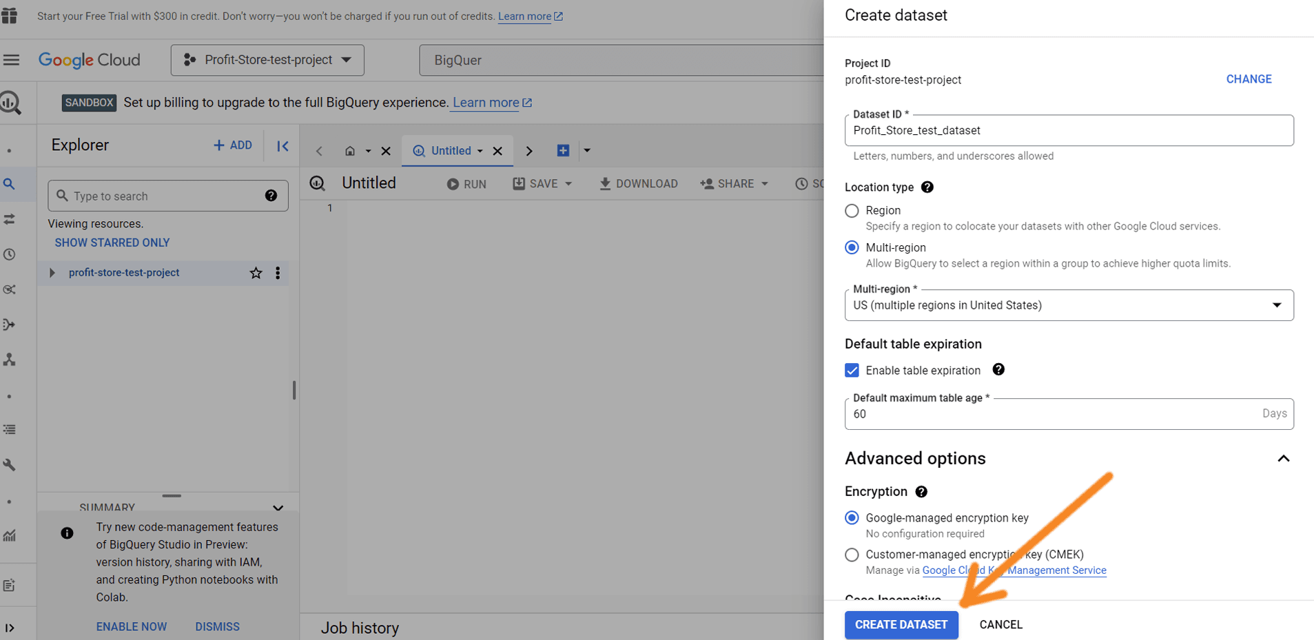Expand the profit-store-test-project tree node
The width and height of the screenshot is (1314, 640).
(52, 273)
